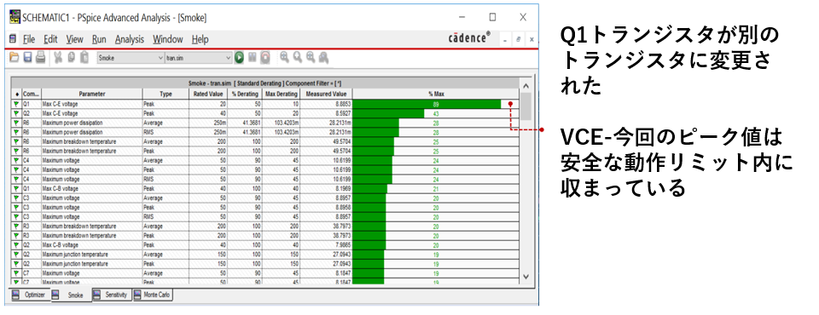Start analysis with the green Run button
Screen dimensions: 819x315
(x=239, y=58)
